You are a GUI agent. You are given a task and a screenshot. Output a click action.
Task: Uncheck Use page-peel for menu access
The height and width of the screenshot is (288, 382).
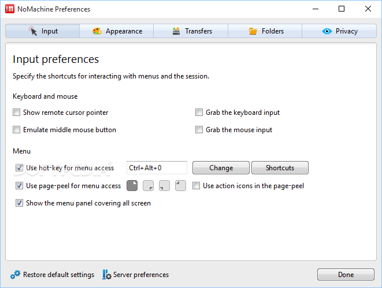pos(19,186)
